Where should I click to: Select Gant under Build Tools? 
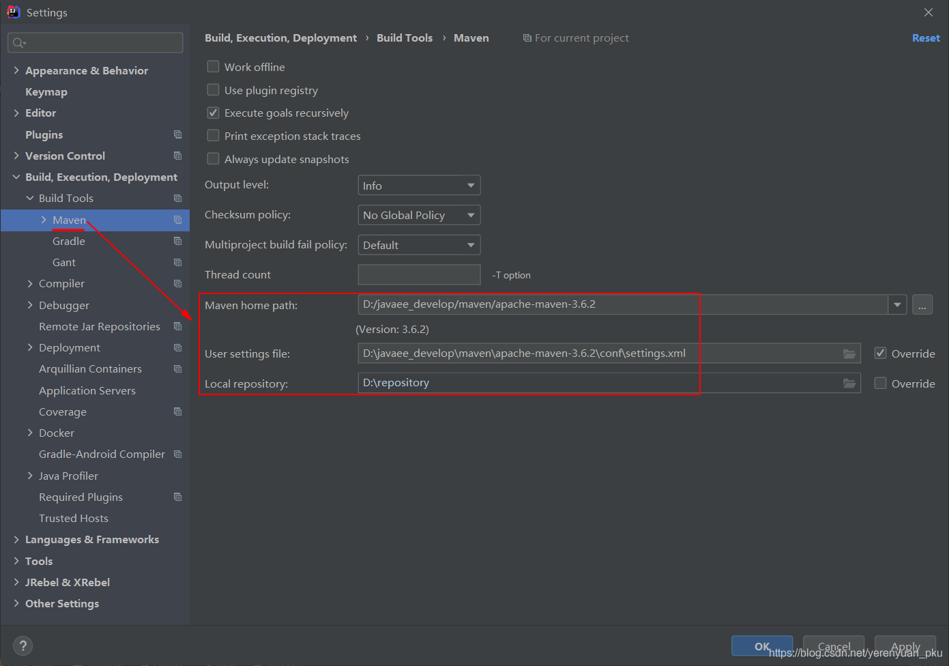tap(64, 262)
